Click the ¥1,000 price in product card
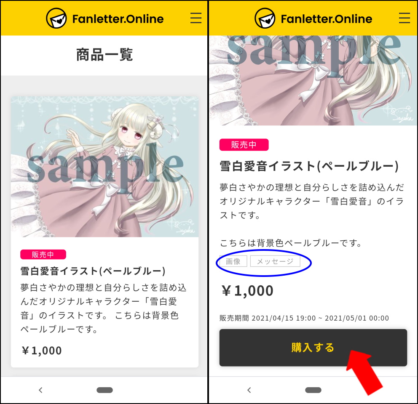Image resolution: width=418 pixels, height=404 pixels. [42, 351]
